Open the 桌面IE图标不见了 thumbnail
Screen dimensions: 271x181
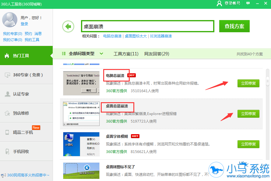[81, 171]
